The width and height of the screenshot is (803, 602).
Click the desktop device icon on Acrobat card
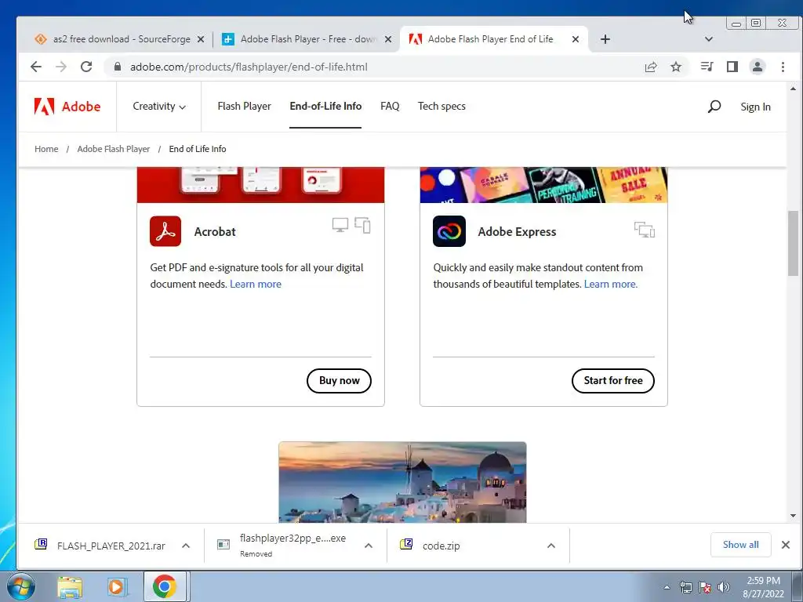point(340,225)
